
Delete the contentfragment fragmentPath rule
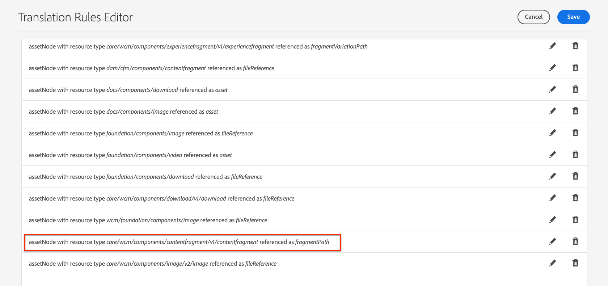575,241
